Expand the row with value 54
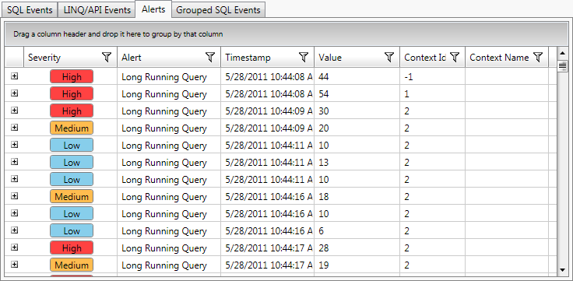This screenshot has width=573, height=281. [14, 93]
